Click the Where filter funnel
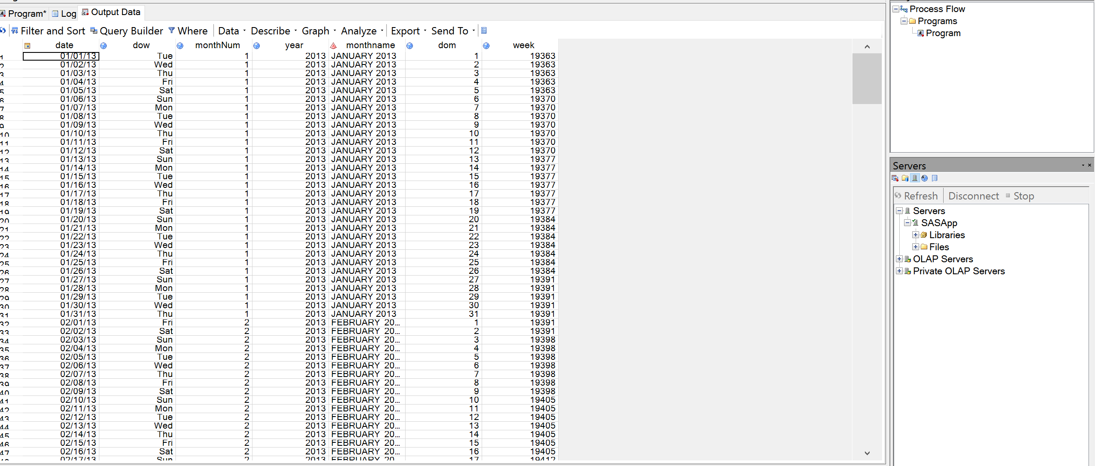Image resolution: width=1095 pixels, height=466 pixels. tap(172, 31)
